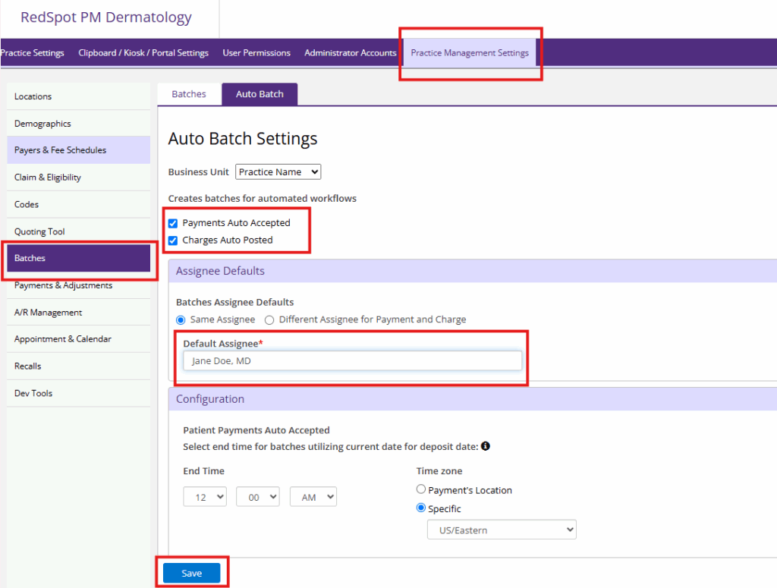
Task: Click the Save button
Action: coord(191,574)
